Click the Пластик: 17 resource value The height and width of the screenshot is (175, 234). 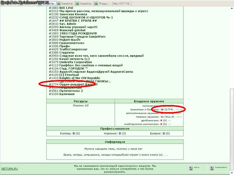point(81,105)
